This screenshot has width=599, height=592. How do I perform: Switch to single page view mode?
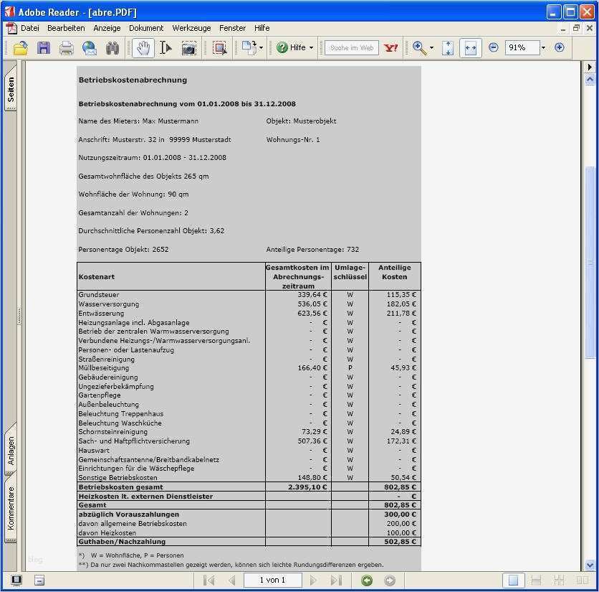coord(513,581)
